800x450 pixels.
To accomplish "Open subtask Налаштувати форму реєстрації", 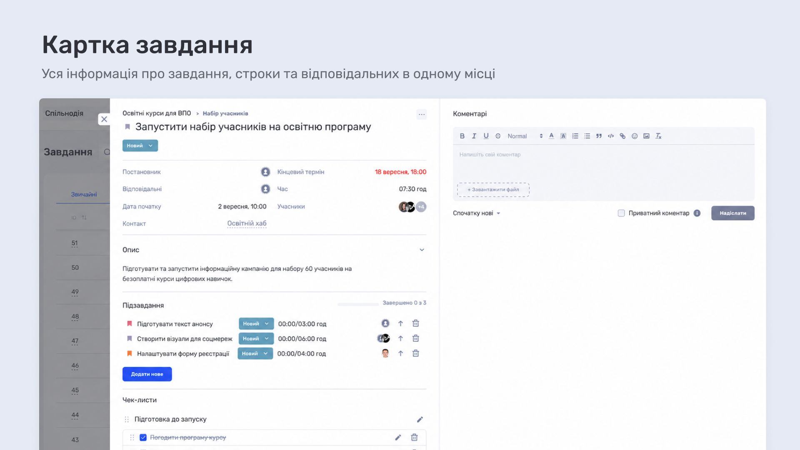I will coord(183,354).
